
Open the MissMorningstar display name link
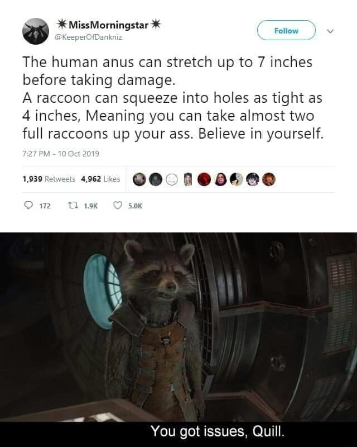(108, 25)
